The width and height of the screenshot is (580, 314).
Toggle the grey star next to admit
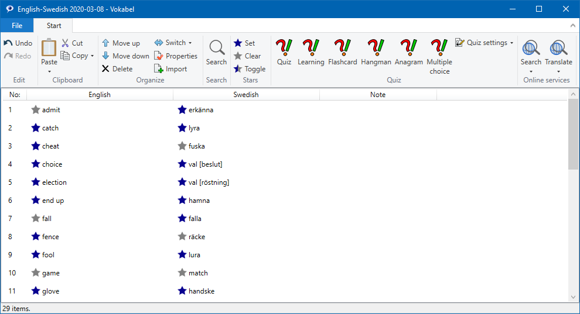[36, 109]
